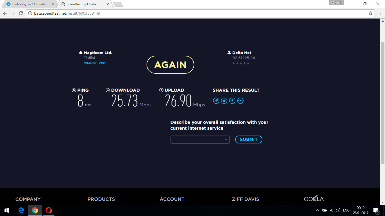Switch to the Homeland tab
The width and height of the screenshot is (385, 216).
coord(29,4)
